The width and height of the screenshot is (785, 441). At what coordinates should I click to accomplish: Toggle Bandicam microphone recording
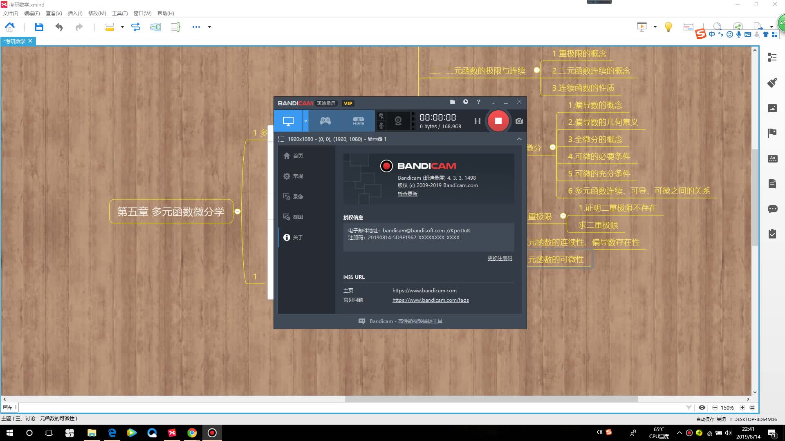point(381,126)
